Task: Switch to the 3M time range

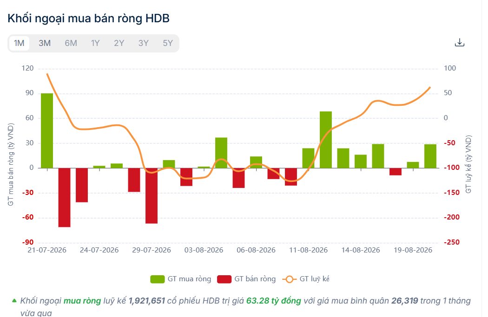Action: pyautogui.click(x=45, y=43)
